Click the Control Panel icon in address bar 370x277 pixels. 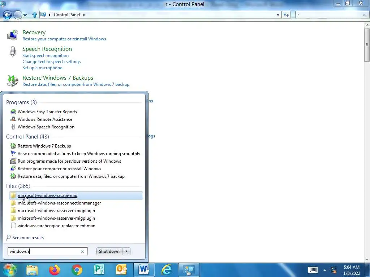[43, 14]
